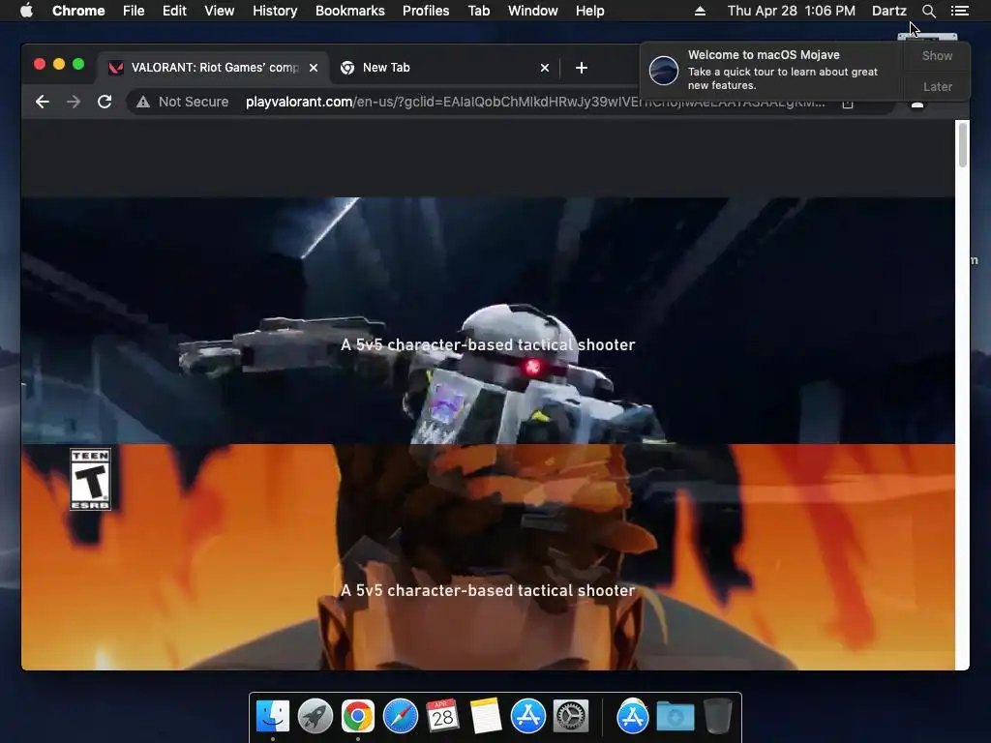This screenshot has width=991, height=743.
Task: Reload the Valorant page
Action: 105,102
